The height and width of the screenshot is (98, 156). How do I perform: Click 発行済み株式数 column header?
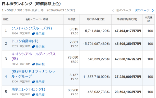coord(95,19)
